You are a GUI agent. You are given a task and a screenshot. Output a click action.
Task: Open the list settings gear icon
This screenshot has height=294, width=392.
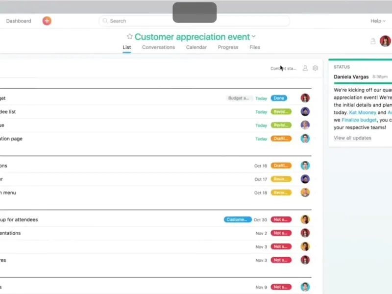(315, 69)
